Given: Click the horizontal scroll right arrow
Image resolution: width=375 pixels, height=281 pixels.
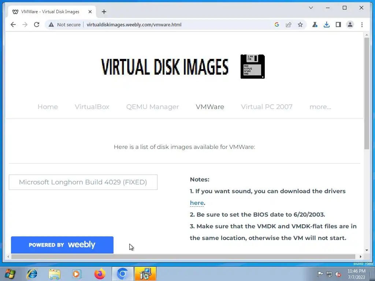Looking at the screenshot, I should pyautogui.click(x=360, y=256).
